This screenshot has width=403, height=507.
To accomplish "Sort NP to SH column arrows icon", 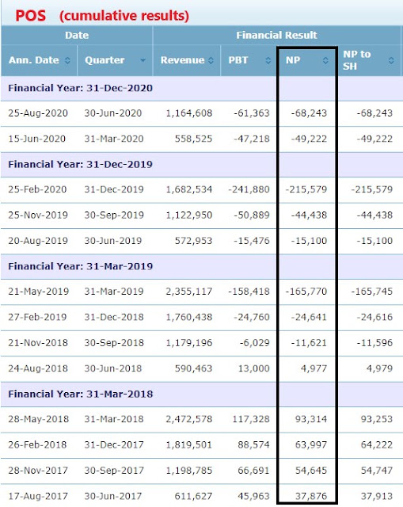I will (x=391, y=60).
